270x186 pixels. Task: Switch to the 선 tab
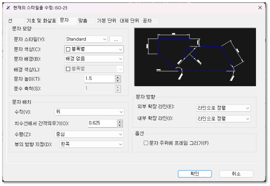pyautogui.click(x=15, y=21)
